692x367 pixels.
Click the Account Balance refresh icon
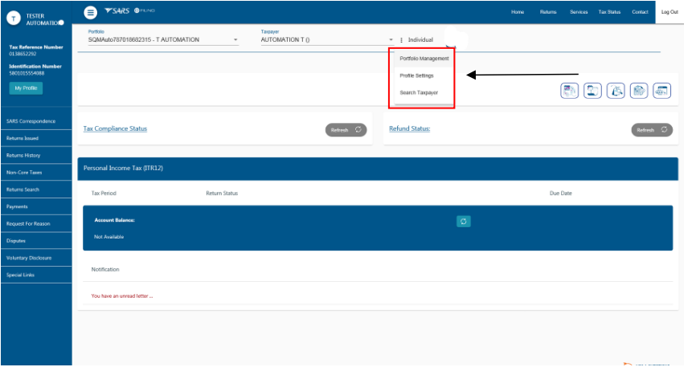pyautogui.click(x=463, y=222)
